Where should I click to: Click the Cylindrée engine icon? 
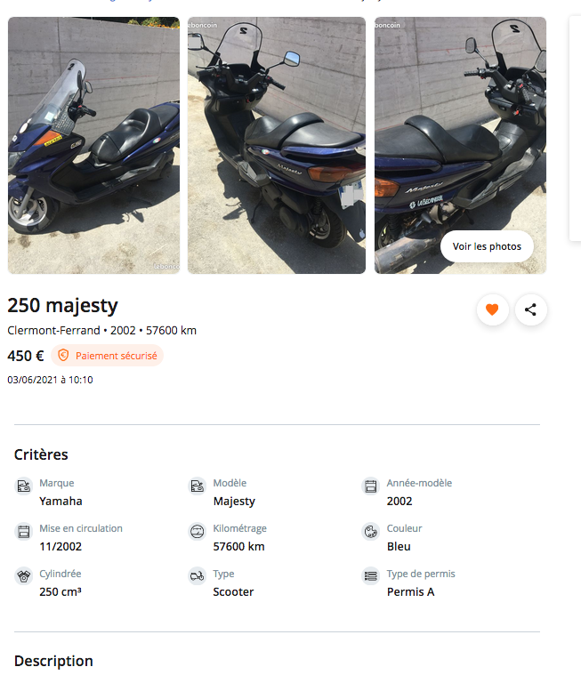click(24, 576)
